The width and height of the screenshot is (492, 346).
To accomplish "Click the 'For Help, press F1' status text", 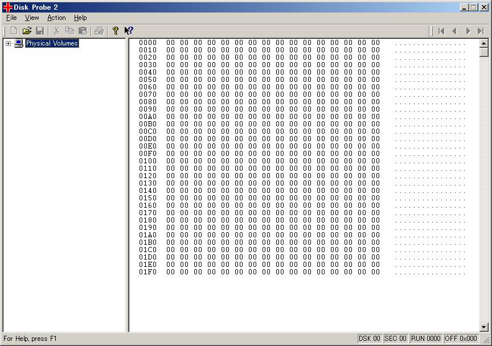I will point(30,339).
